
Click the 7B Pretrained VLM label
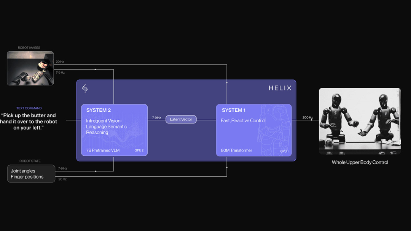coord(103,150)
